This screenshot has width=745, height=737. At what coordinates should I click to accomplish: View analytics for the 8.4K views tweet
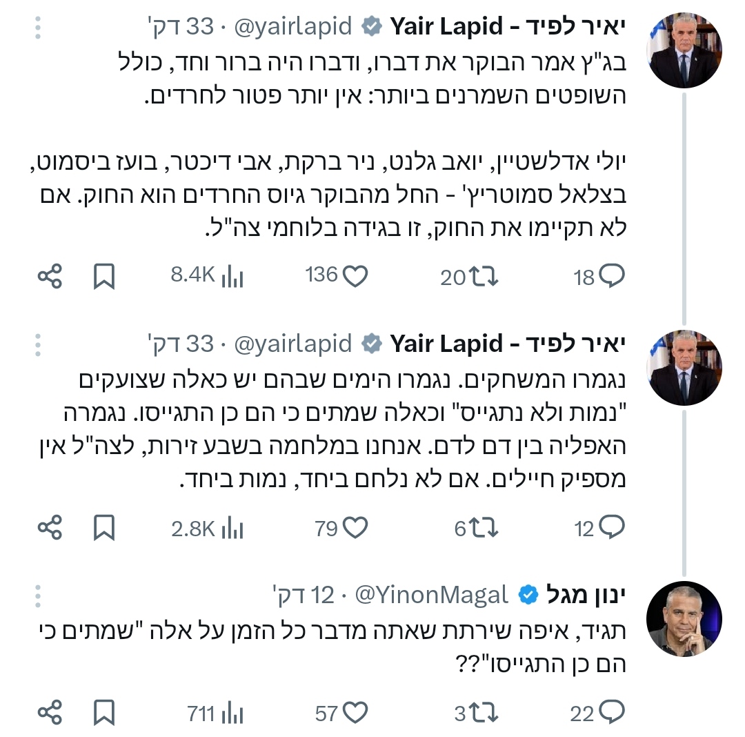click(x=232, y=277)
